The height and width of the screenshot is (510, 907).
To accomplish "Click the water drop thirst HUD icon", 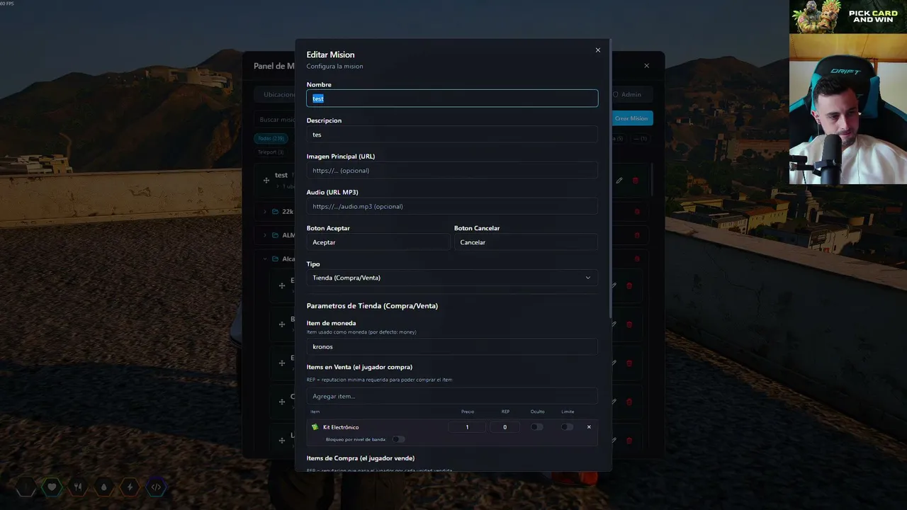I will [104, 487].
